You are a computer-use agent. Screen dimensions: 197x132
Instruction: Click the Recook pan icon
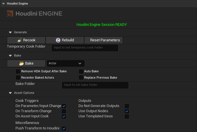pos(19,40)
